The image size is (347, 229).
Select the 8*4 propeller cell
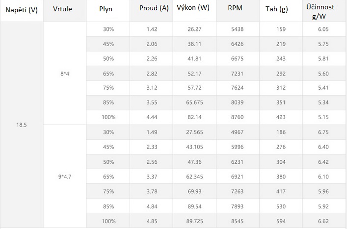pyautogui.click(x=65, y=74)
